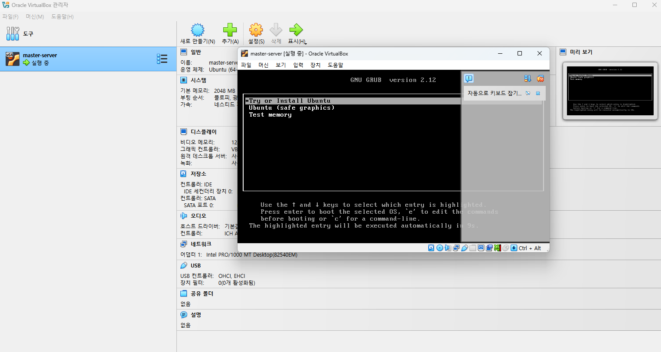Click the delete all notifications icon
Viewport: 661px width, 352px height.
pos(541,78)
